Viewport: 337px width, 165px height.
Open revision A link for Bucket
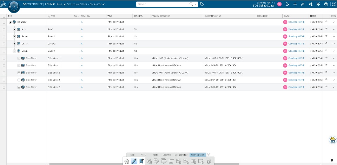click(82, 44)
